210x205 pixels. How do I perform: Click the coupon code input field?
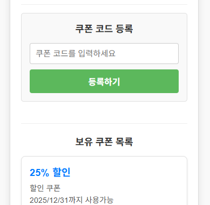104,53
